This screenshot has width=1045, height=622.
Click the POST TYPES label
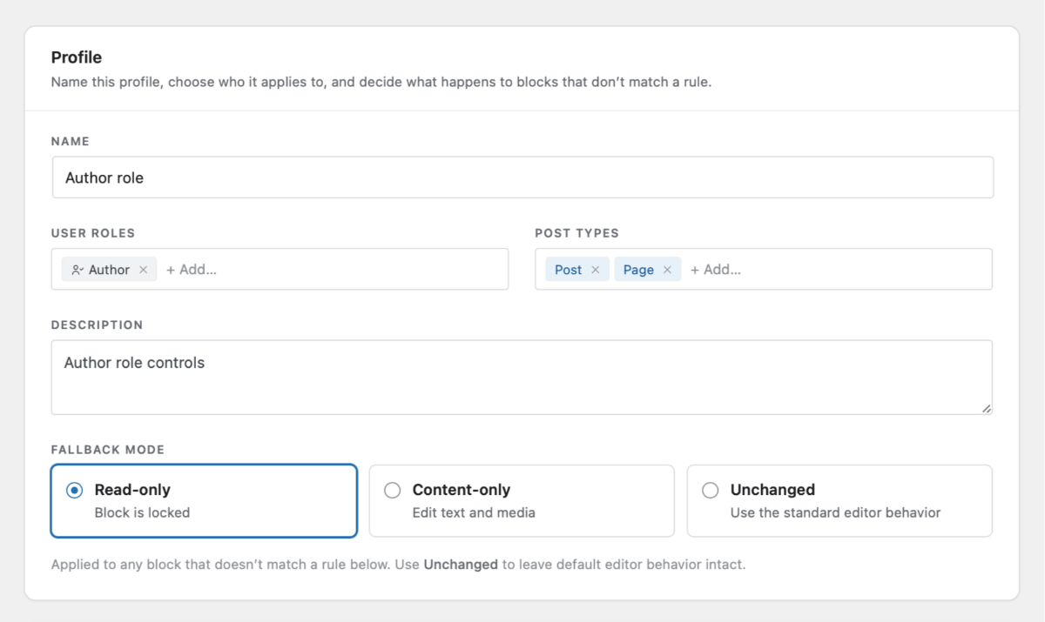(x=576, y=233)
